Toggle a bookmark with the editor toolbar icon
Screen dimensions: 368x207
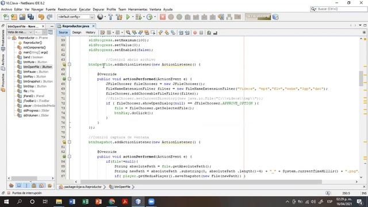pyautogui.click(x=173, y=33)
